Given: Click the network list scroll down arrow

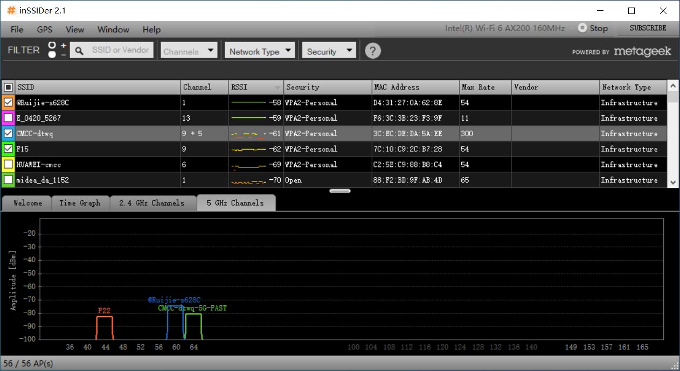Looking at the screenshot, I should click(x=673, y=183).
